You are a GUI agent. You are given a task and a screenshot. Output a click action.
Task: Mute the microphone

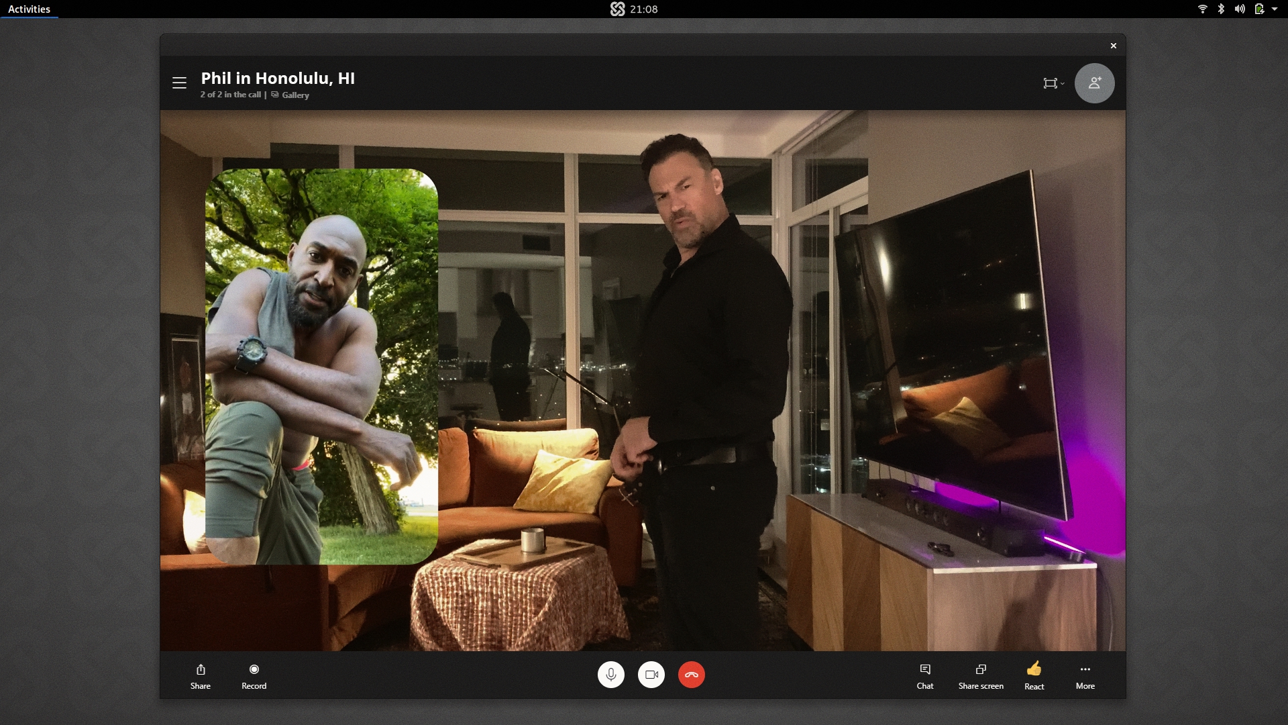[610, 675]
